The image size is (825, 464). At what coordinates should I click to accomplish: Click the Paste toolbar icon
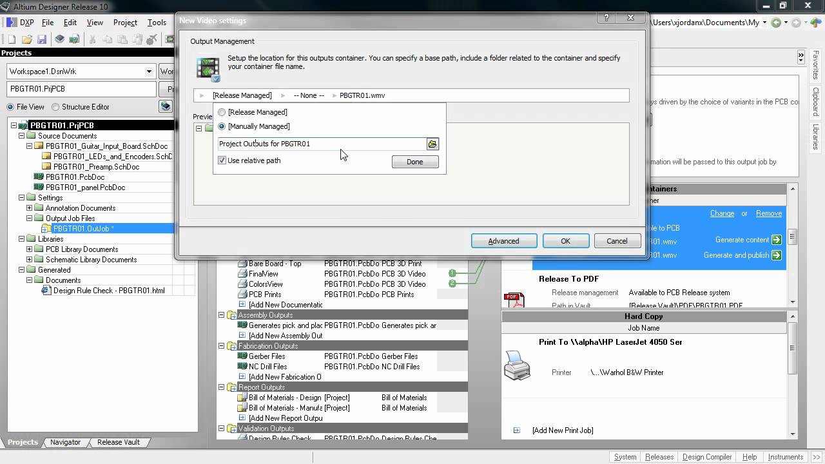click(x=122, y=40)
